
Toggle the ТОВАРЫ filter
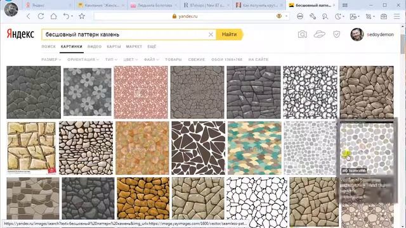coord(173,60)
